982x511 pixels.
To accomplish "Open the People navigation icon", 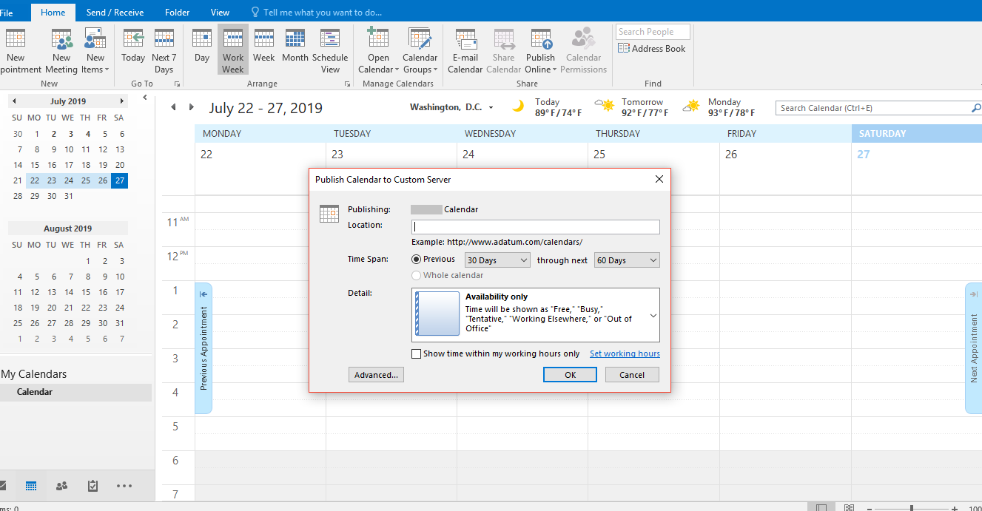I will point(61,486).
